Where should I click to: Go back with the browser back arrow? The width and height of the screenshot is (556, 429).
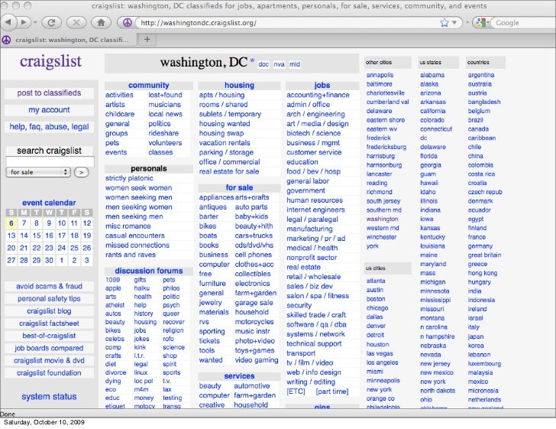point(8,23)
